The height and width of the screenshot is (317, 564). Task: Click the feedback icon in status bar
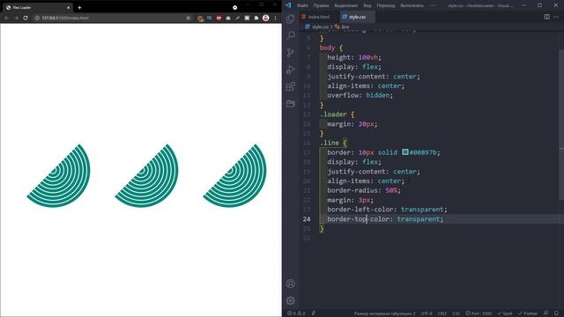545,313
